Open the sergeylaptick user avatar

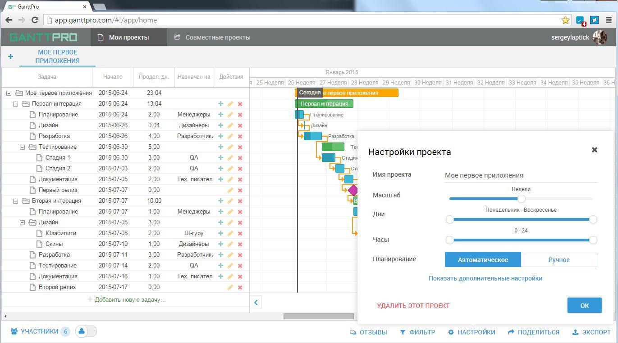pyautogui.click(x=600, y=37)
